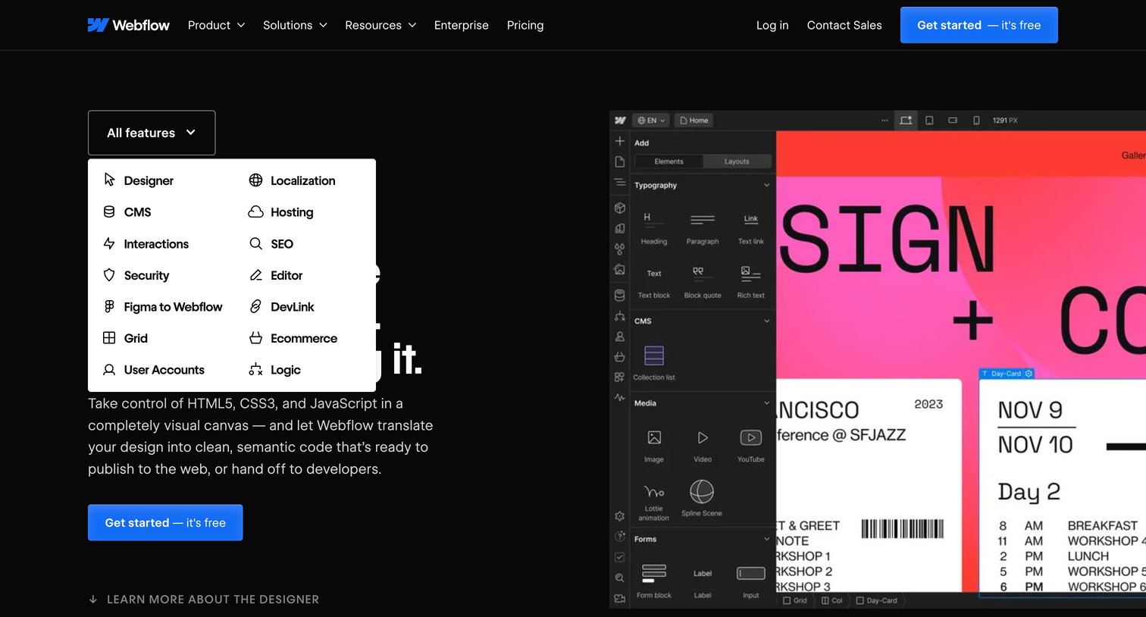
Task: Select Ecommerce from features menu
Action: (x=293, y=338)
